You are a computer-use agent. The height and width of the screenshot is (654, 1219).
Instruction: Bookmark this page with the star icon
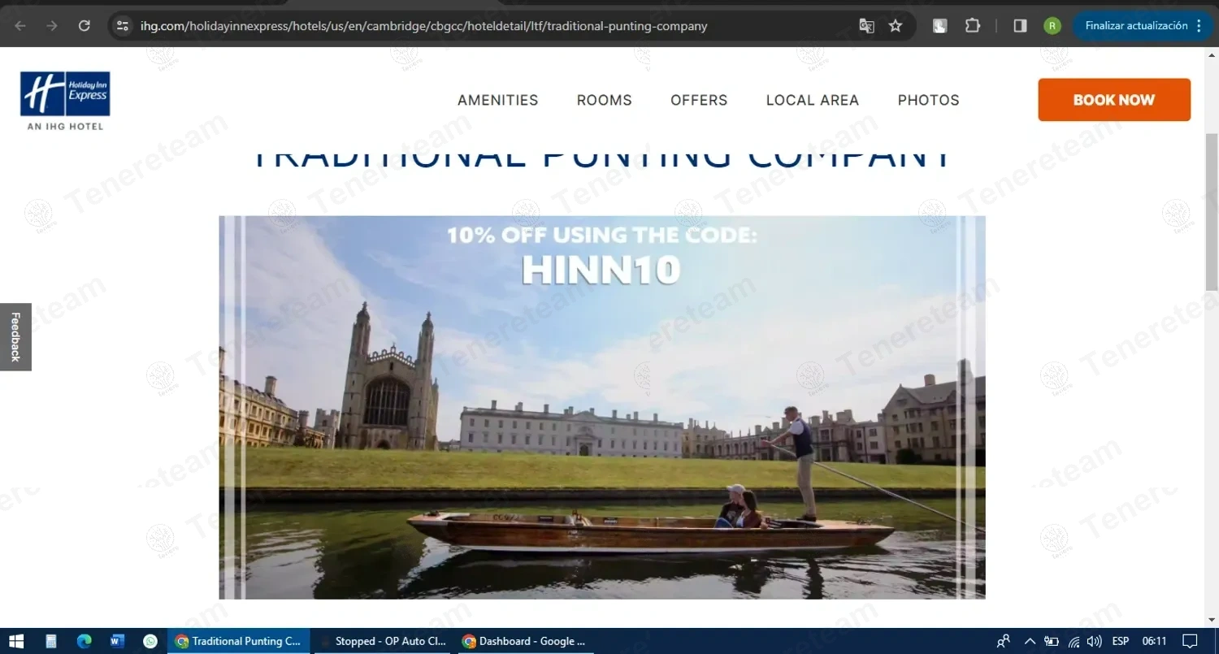(896, 26)
